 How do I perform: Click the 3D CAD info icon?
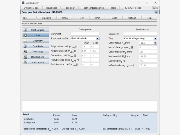pos(154,8)
